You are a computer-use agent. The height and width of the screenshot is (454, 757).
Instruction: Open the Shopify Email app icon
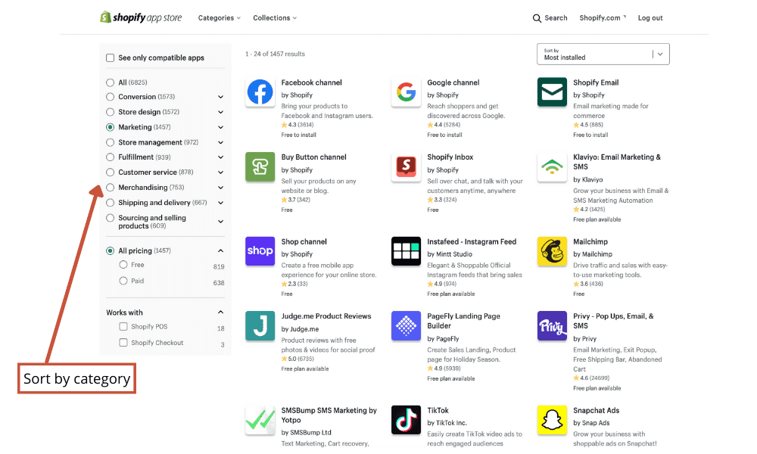tap(552, 92)
